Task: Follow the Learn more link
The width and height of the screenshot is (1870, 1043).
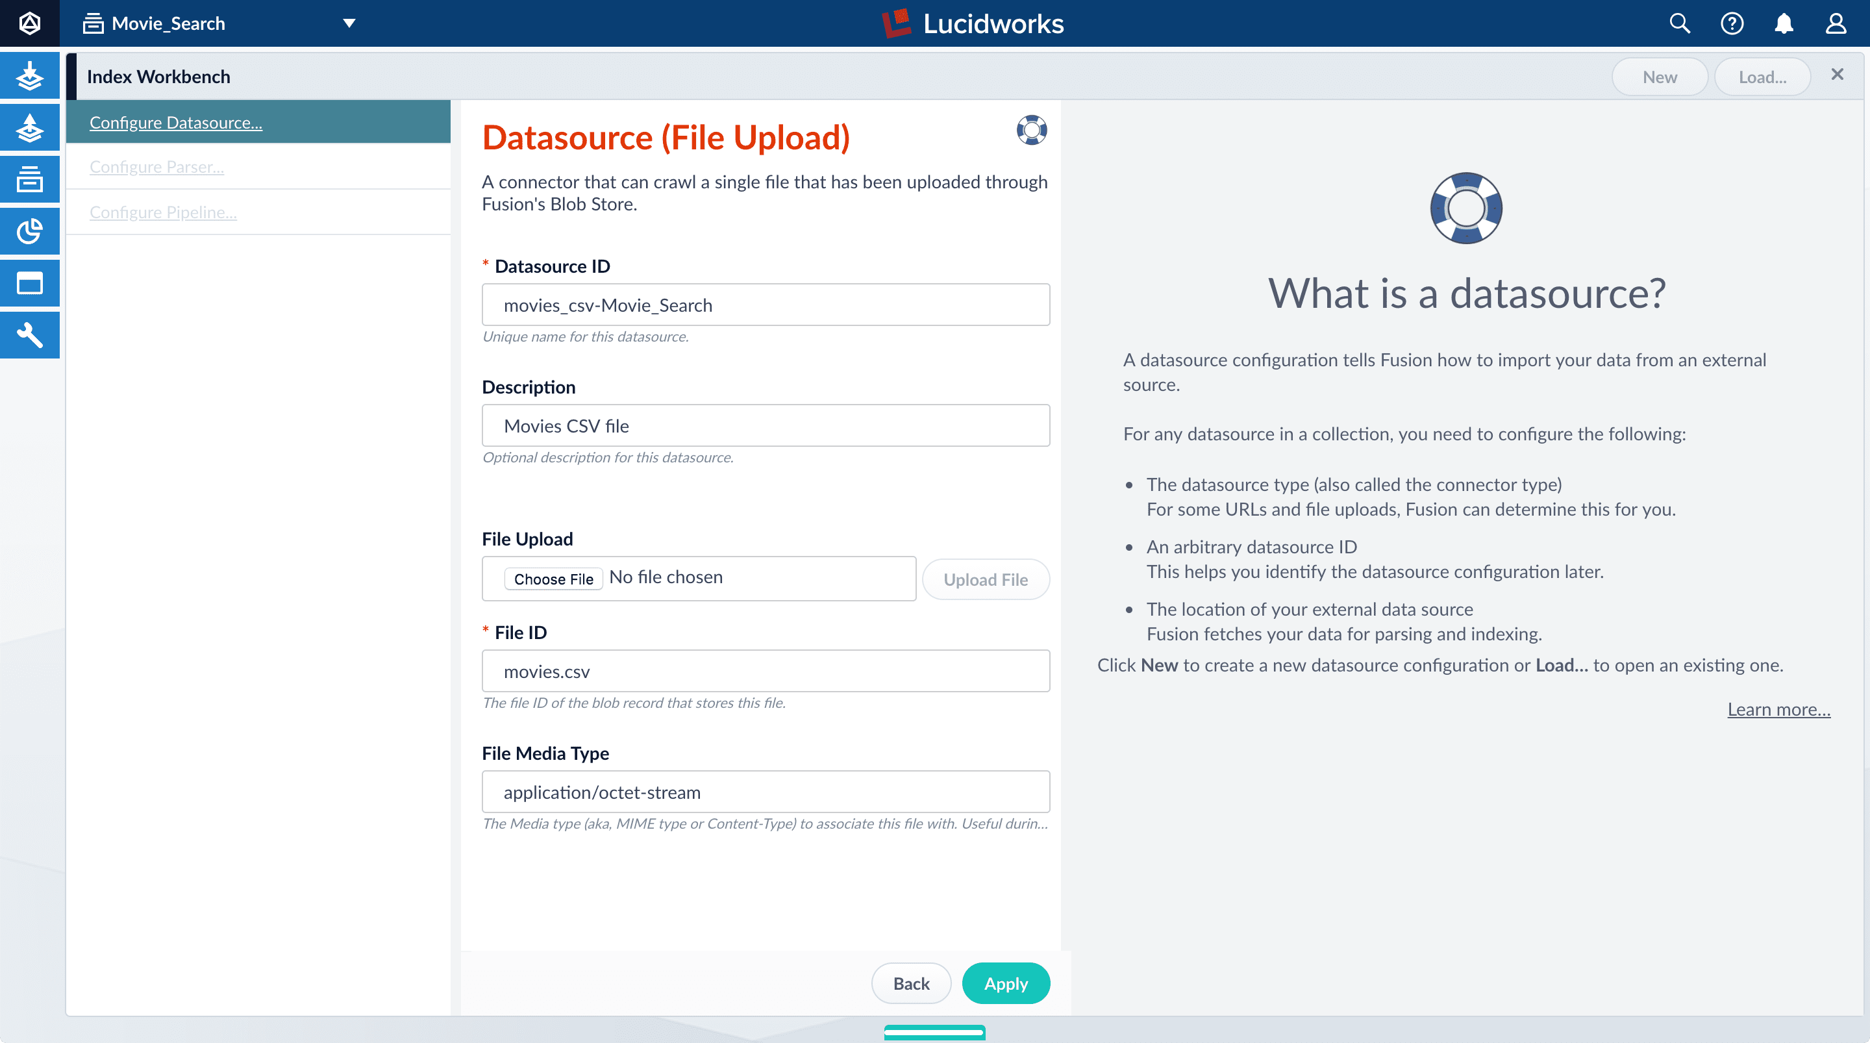Action: point(1778,710)
